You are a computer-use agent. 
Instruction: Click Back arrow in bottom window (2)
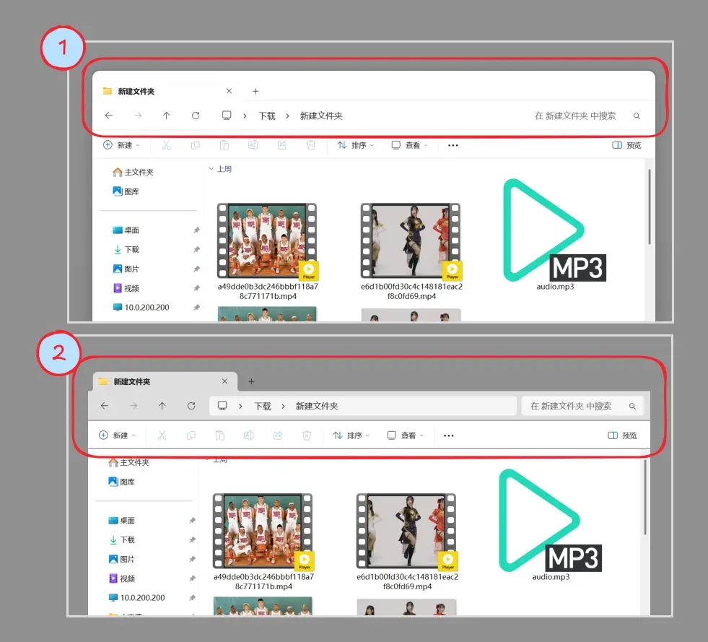[105, 406]
